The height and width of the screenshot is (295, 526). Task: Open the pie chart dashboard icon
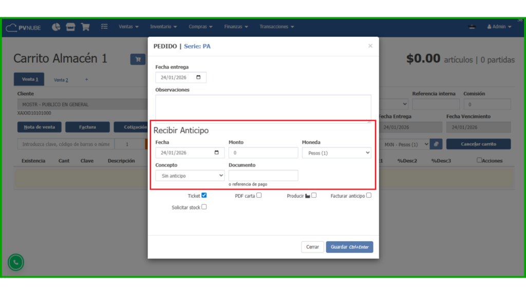tap(56, 27)
